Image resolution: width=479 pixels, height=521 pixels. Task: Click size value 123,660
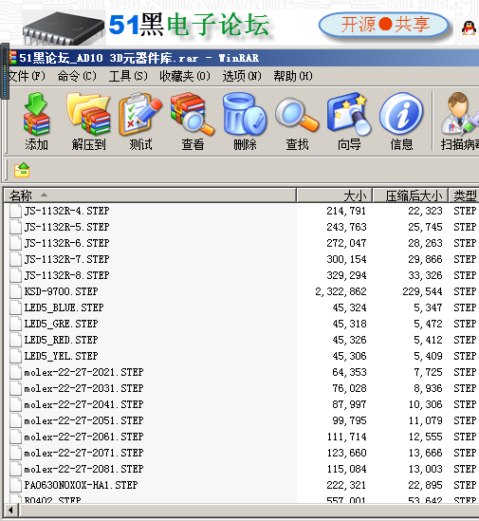click(347, 453)
